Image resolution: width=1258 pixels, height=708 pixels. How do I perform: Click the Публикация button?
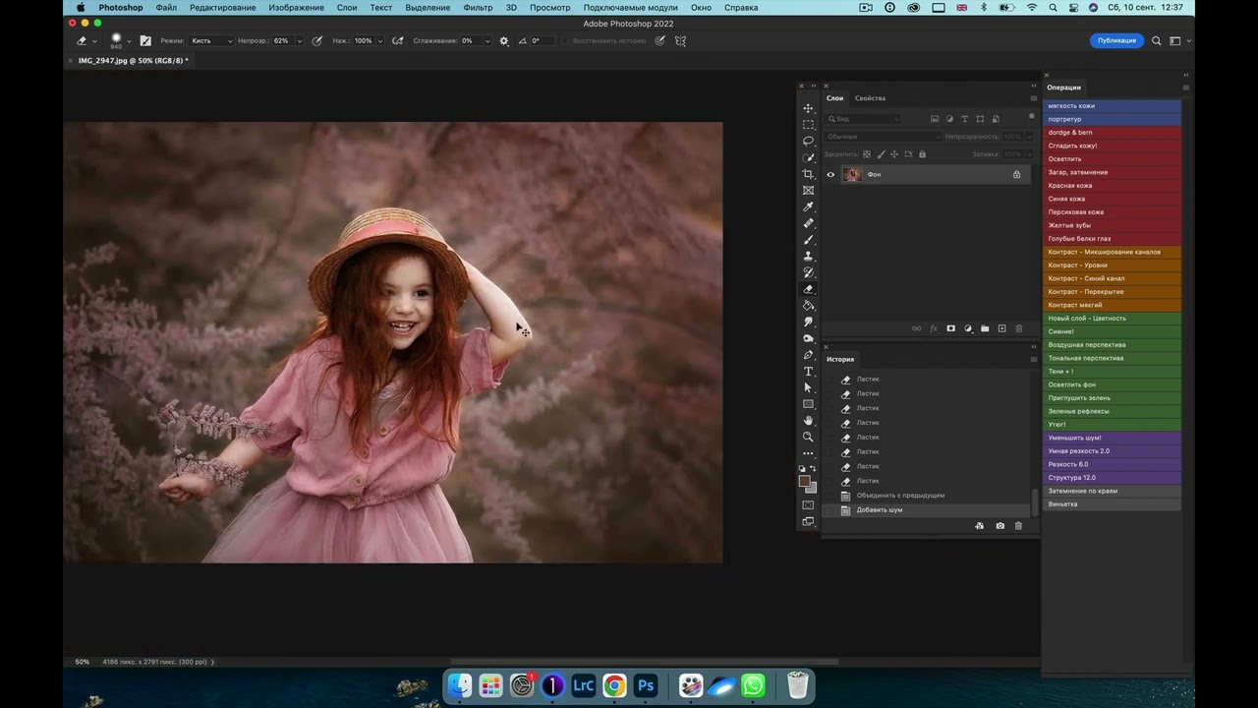click(x=1116, y=40)
